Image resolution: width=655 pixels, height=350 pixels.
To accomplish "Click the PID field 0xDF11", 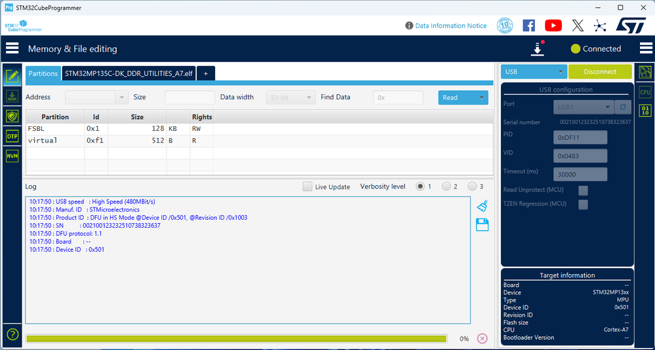I will coord(580,137).
